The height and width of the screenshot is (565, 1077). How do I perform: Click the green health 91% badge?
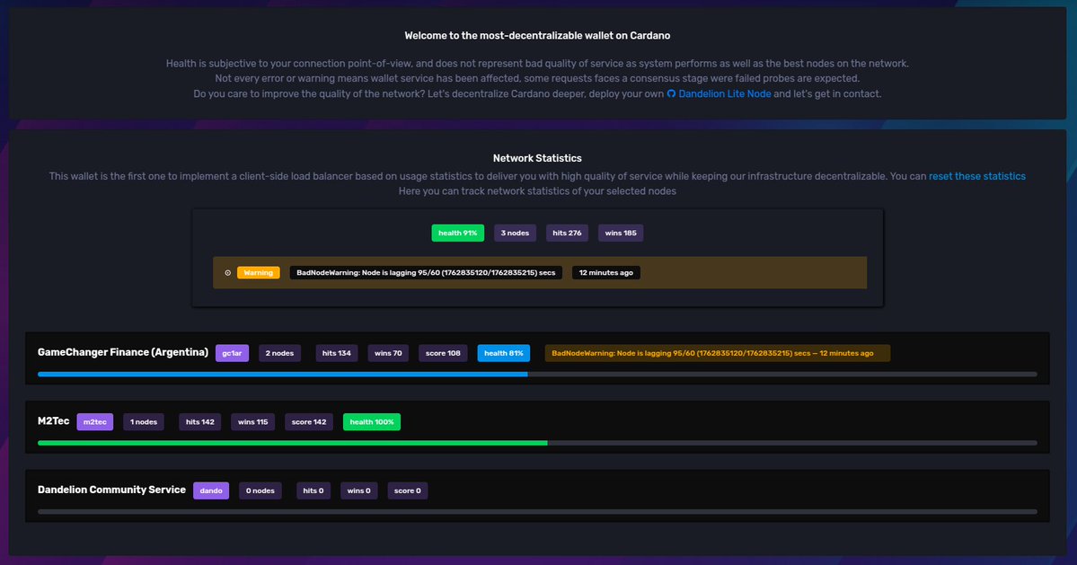click(458, 232)
